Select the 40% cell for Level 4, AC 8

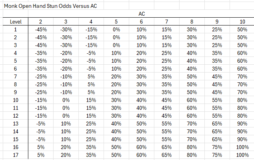192,53
